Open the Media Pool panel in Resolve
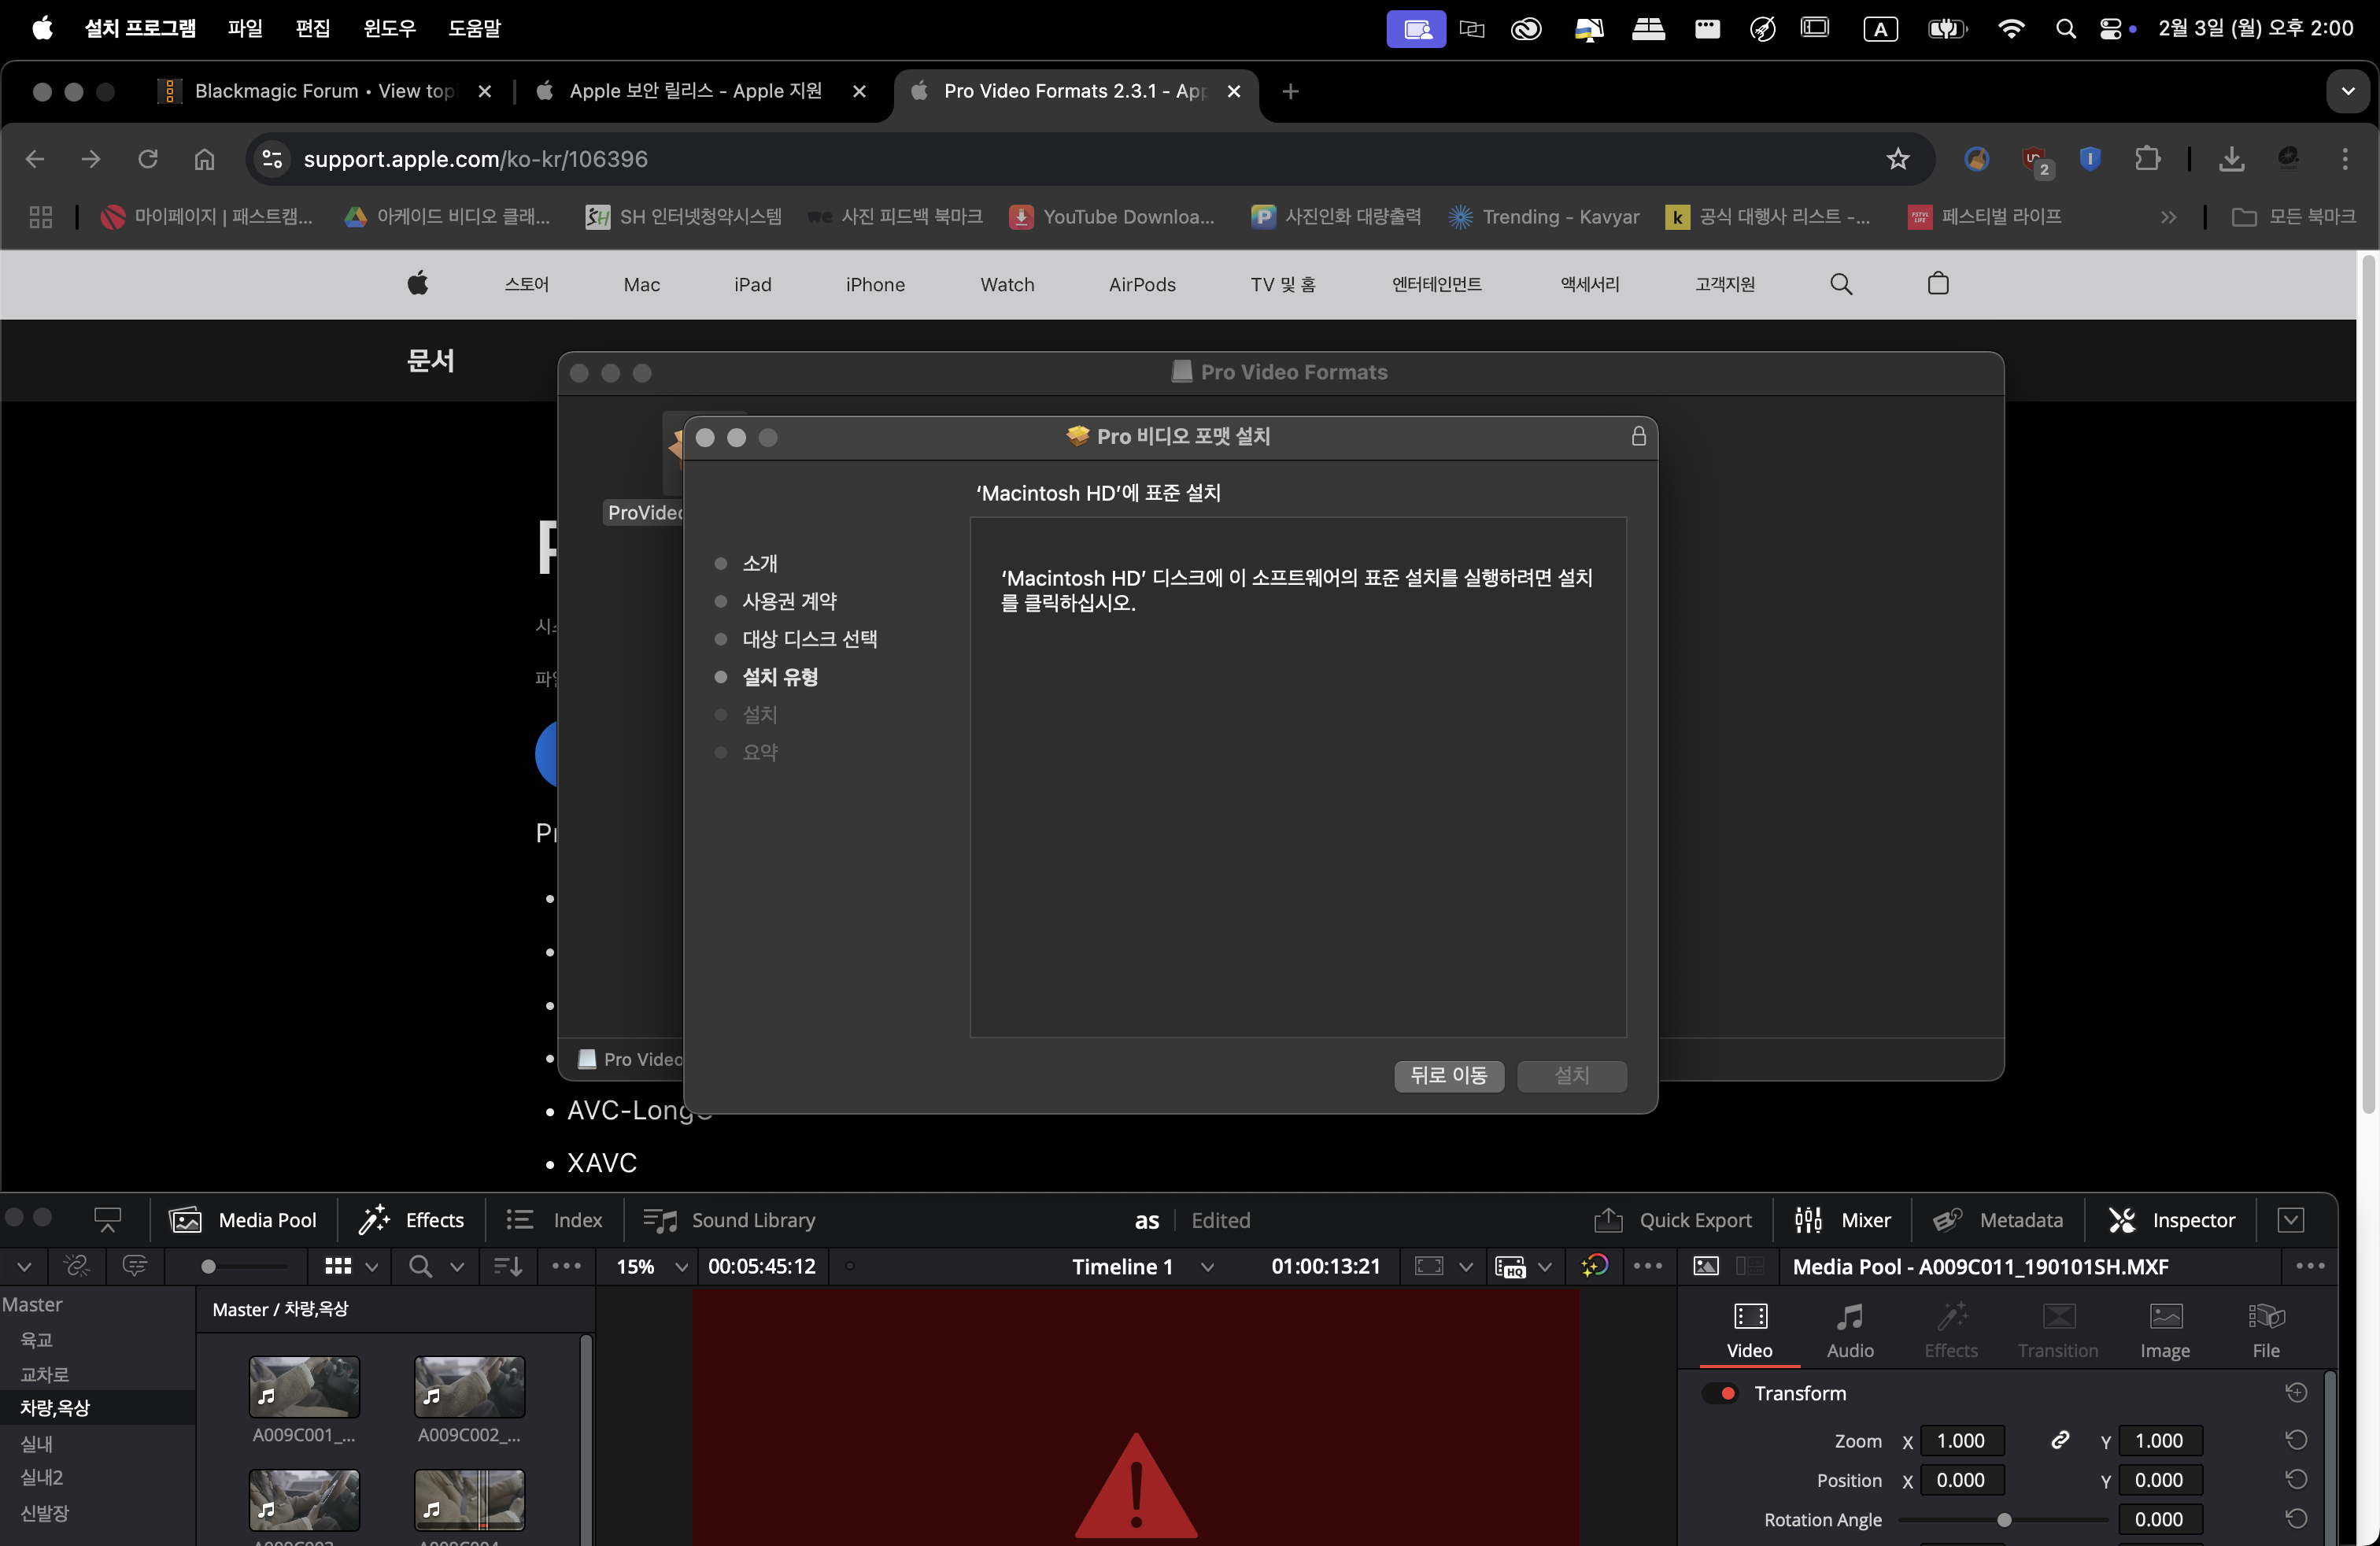Image resolution: width=2380 pixels, height=1546 pixels. point(243,1220)
